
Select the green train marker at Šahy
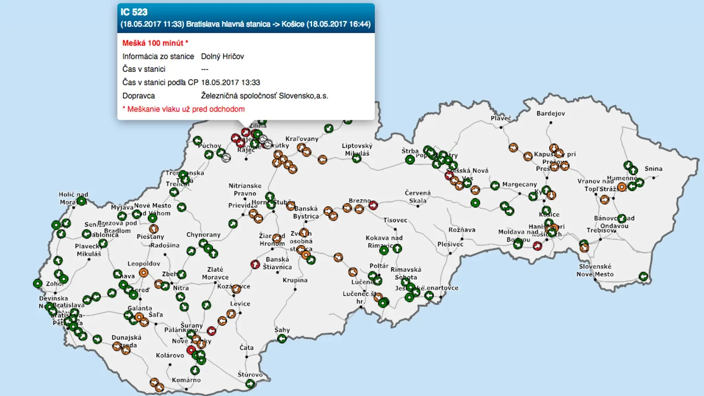(282, 339)
